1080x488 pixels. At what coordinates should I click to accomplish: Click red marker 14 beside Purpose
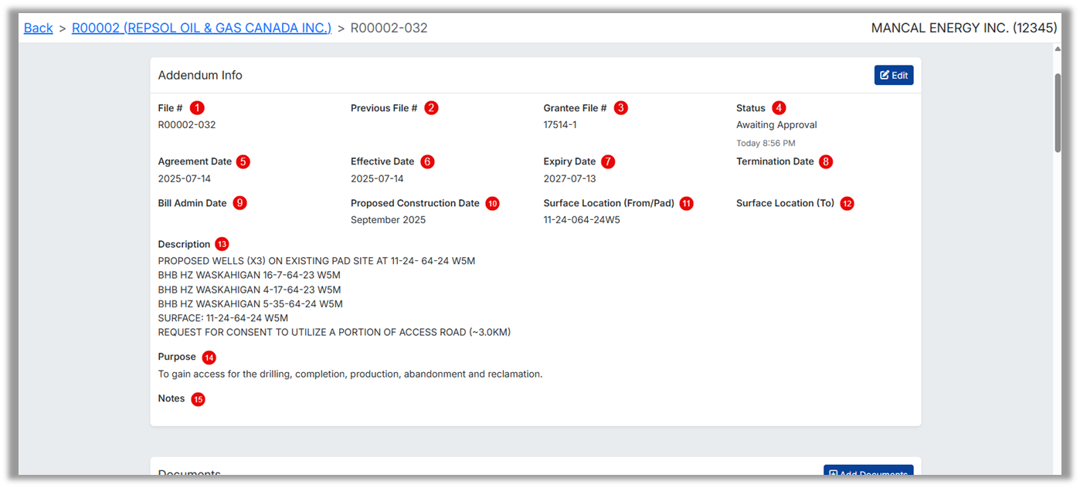(209, 358)
